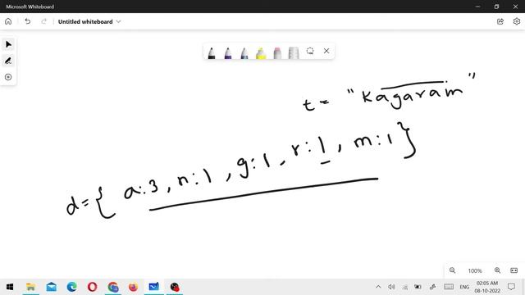Open the touch keyboard

click(x=449, y=287)
